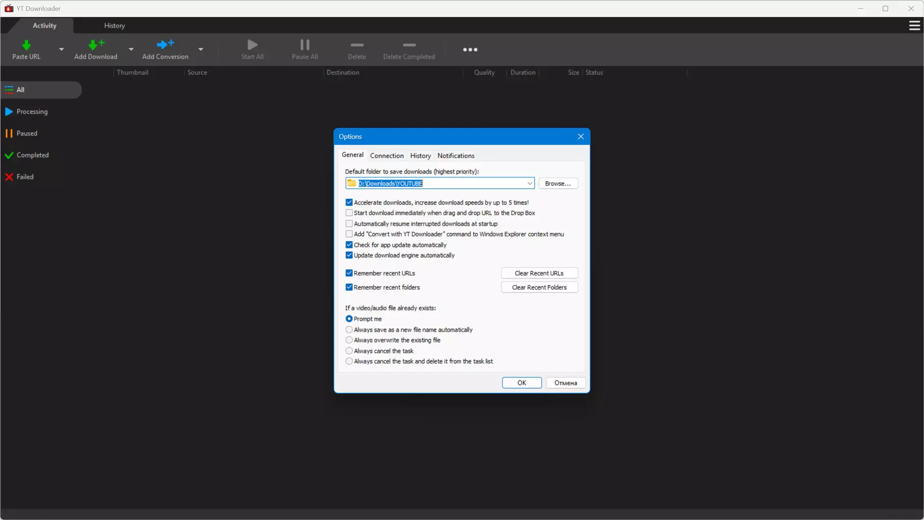Select Always overwrite the existing file

[349, 340]
